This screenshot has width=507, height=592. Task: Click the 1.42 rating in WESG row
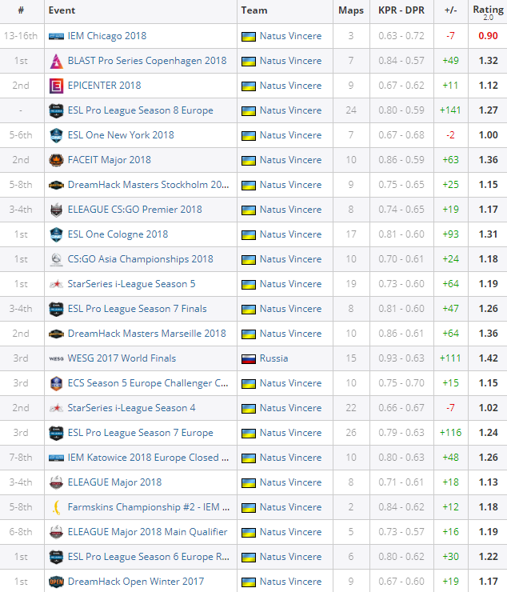click(x=488, y=358)
